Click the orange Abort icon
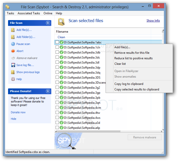 coord(13,51)
